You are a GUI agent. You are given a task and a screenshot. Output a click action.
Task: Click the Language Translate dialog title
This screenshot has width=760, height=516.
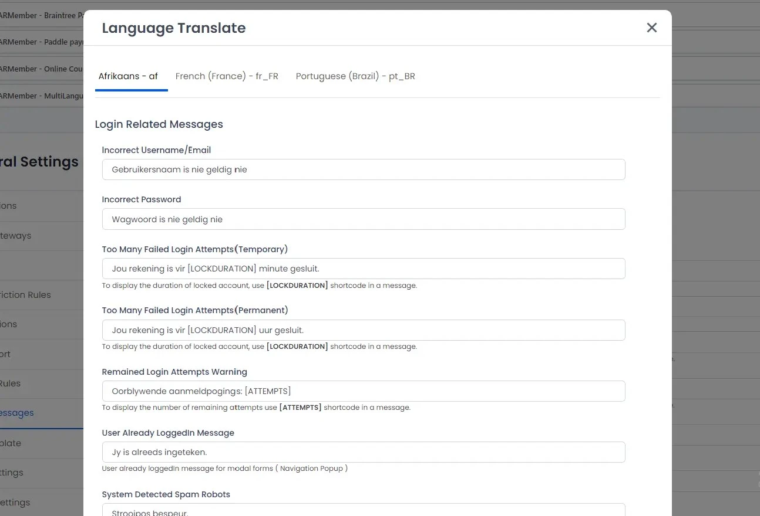pos(174,28)
